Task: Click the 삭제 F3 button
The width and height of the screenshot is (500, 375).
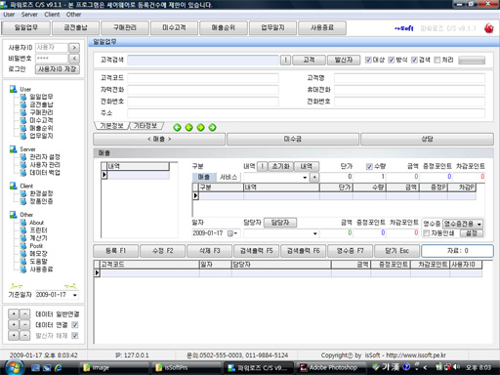Action: (210, 251)
